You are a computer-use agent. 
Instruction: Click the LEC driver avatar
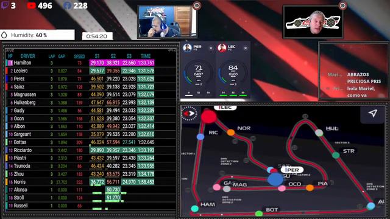click(x=222, y=47)
